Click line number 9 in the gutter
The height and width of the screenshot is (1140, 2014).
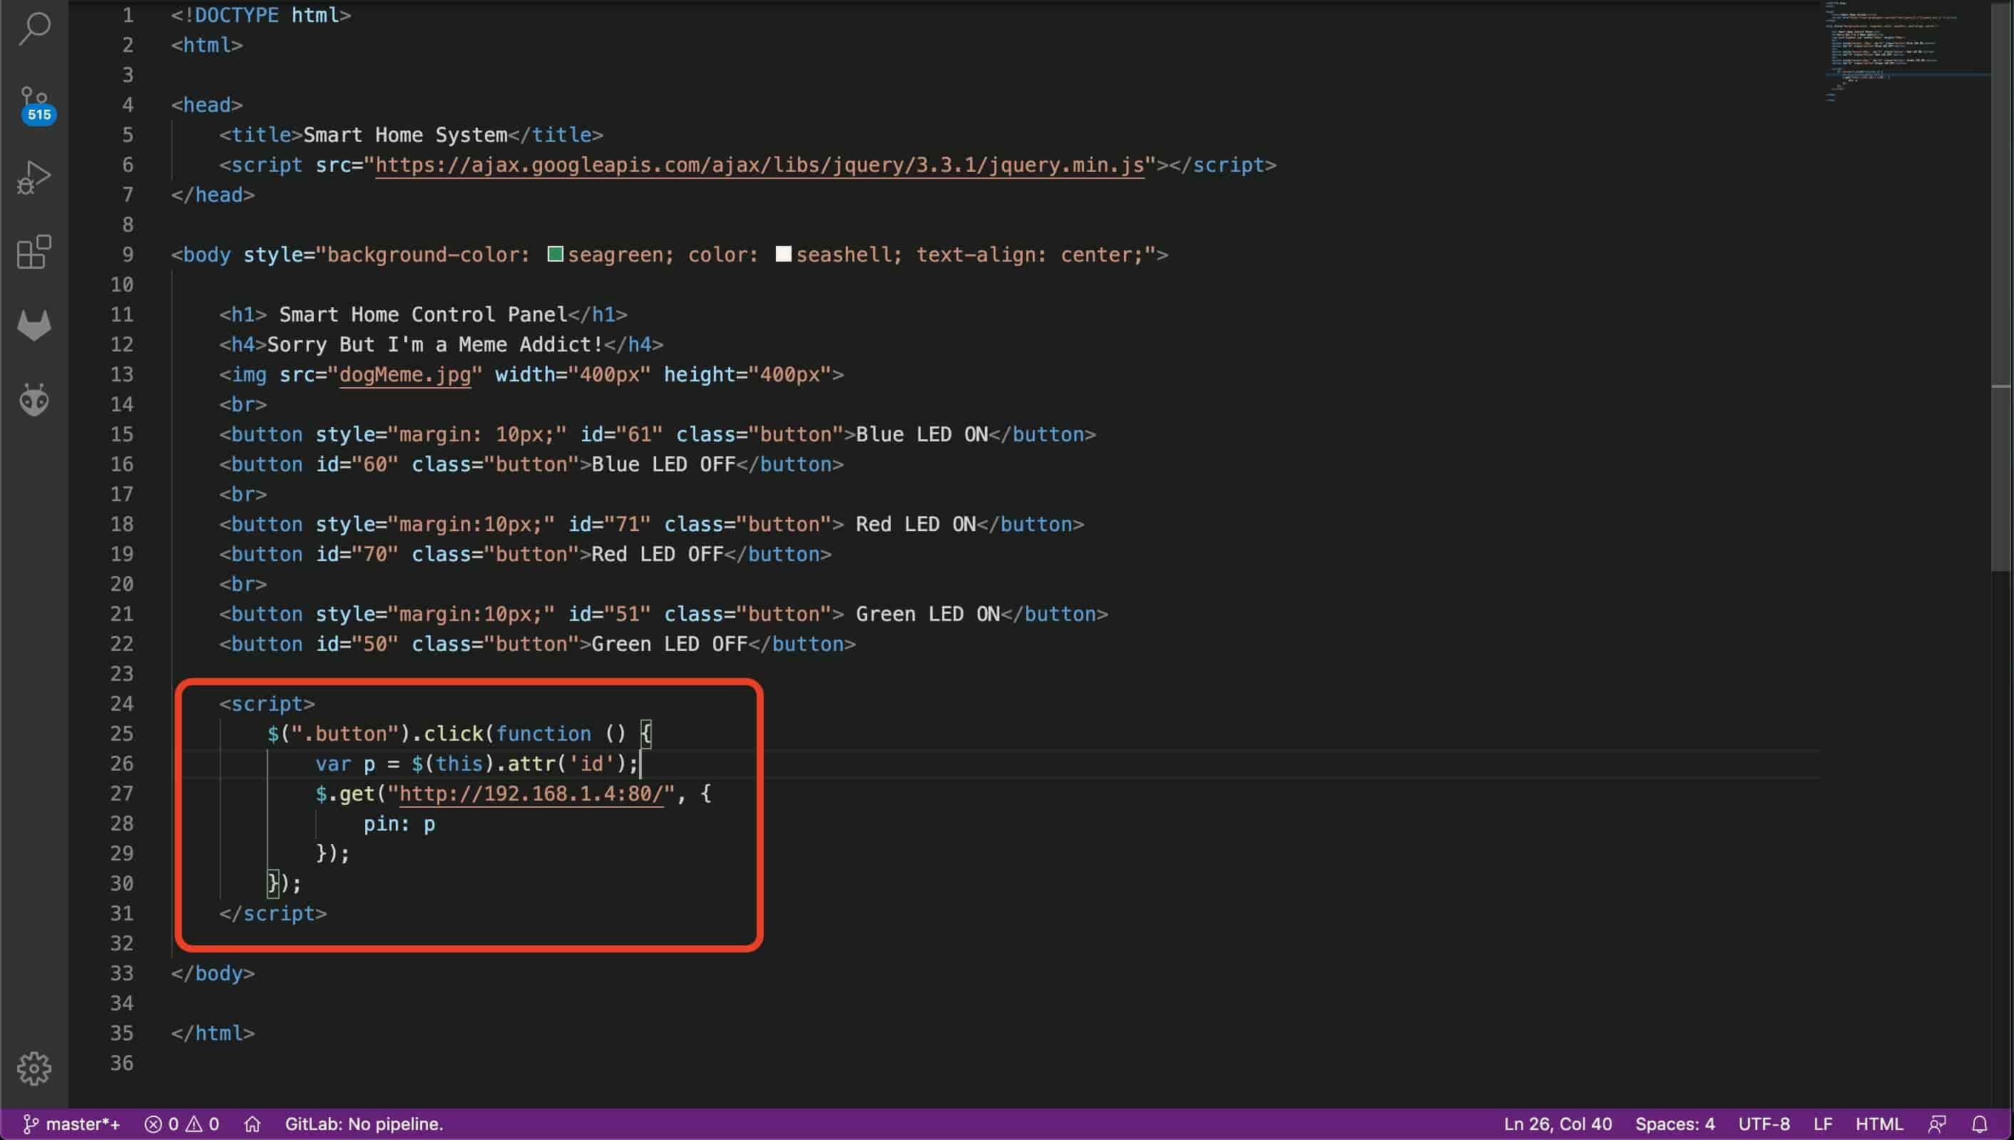tap(128, 255)
